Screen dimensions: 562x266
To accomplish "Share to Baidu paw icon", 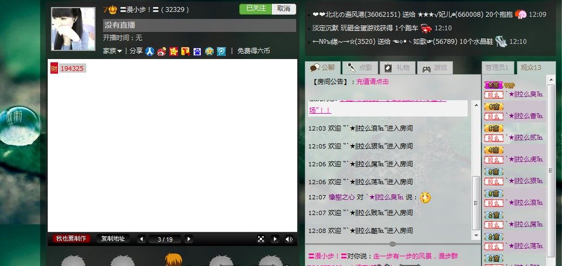I will pyautogui.click(x=197, y=51).
